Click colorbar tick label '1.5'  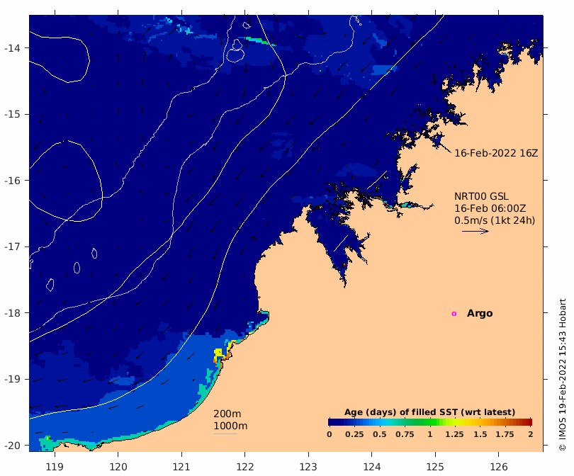(480, 434)
